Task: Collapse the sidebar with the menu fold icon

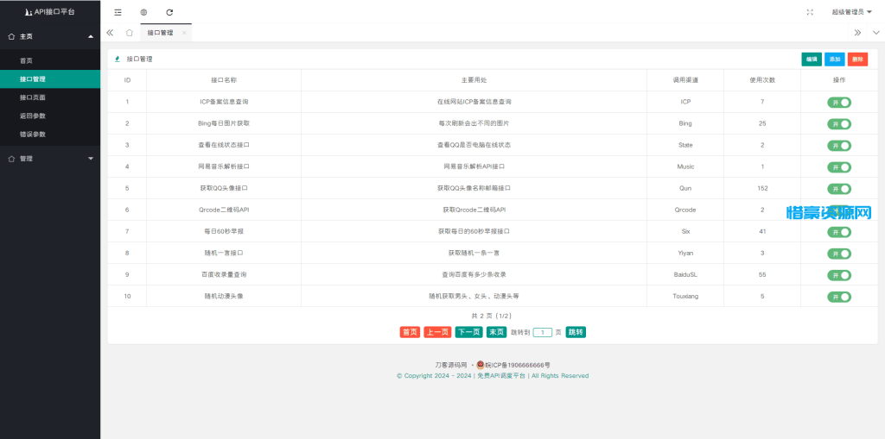Action: pyautogui.click(x=118, y=12)
